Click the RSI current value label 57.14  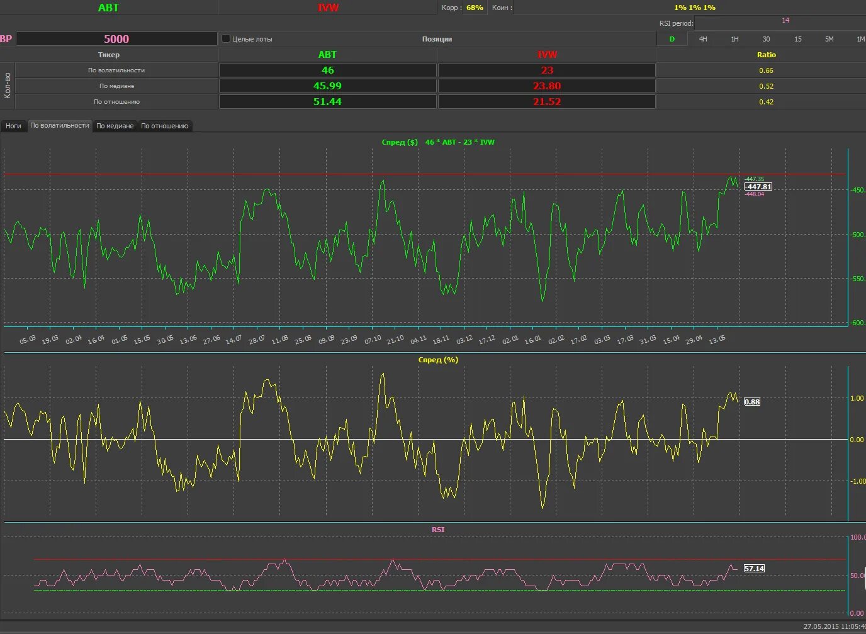pyautogui.click(x=754, y=569)
